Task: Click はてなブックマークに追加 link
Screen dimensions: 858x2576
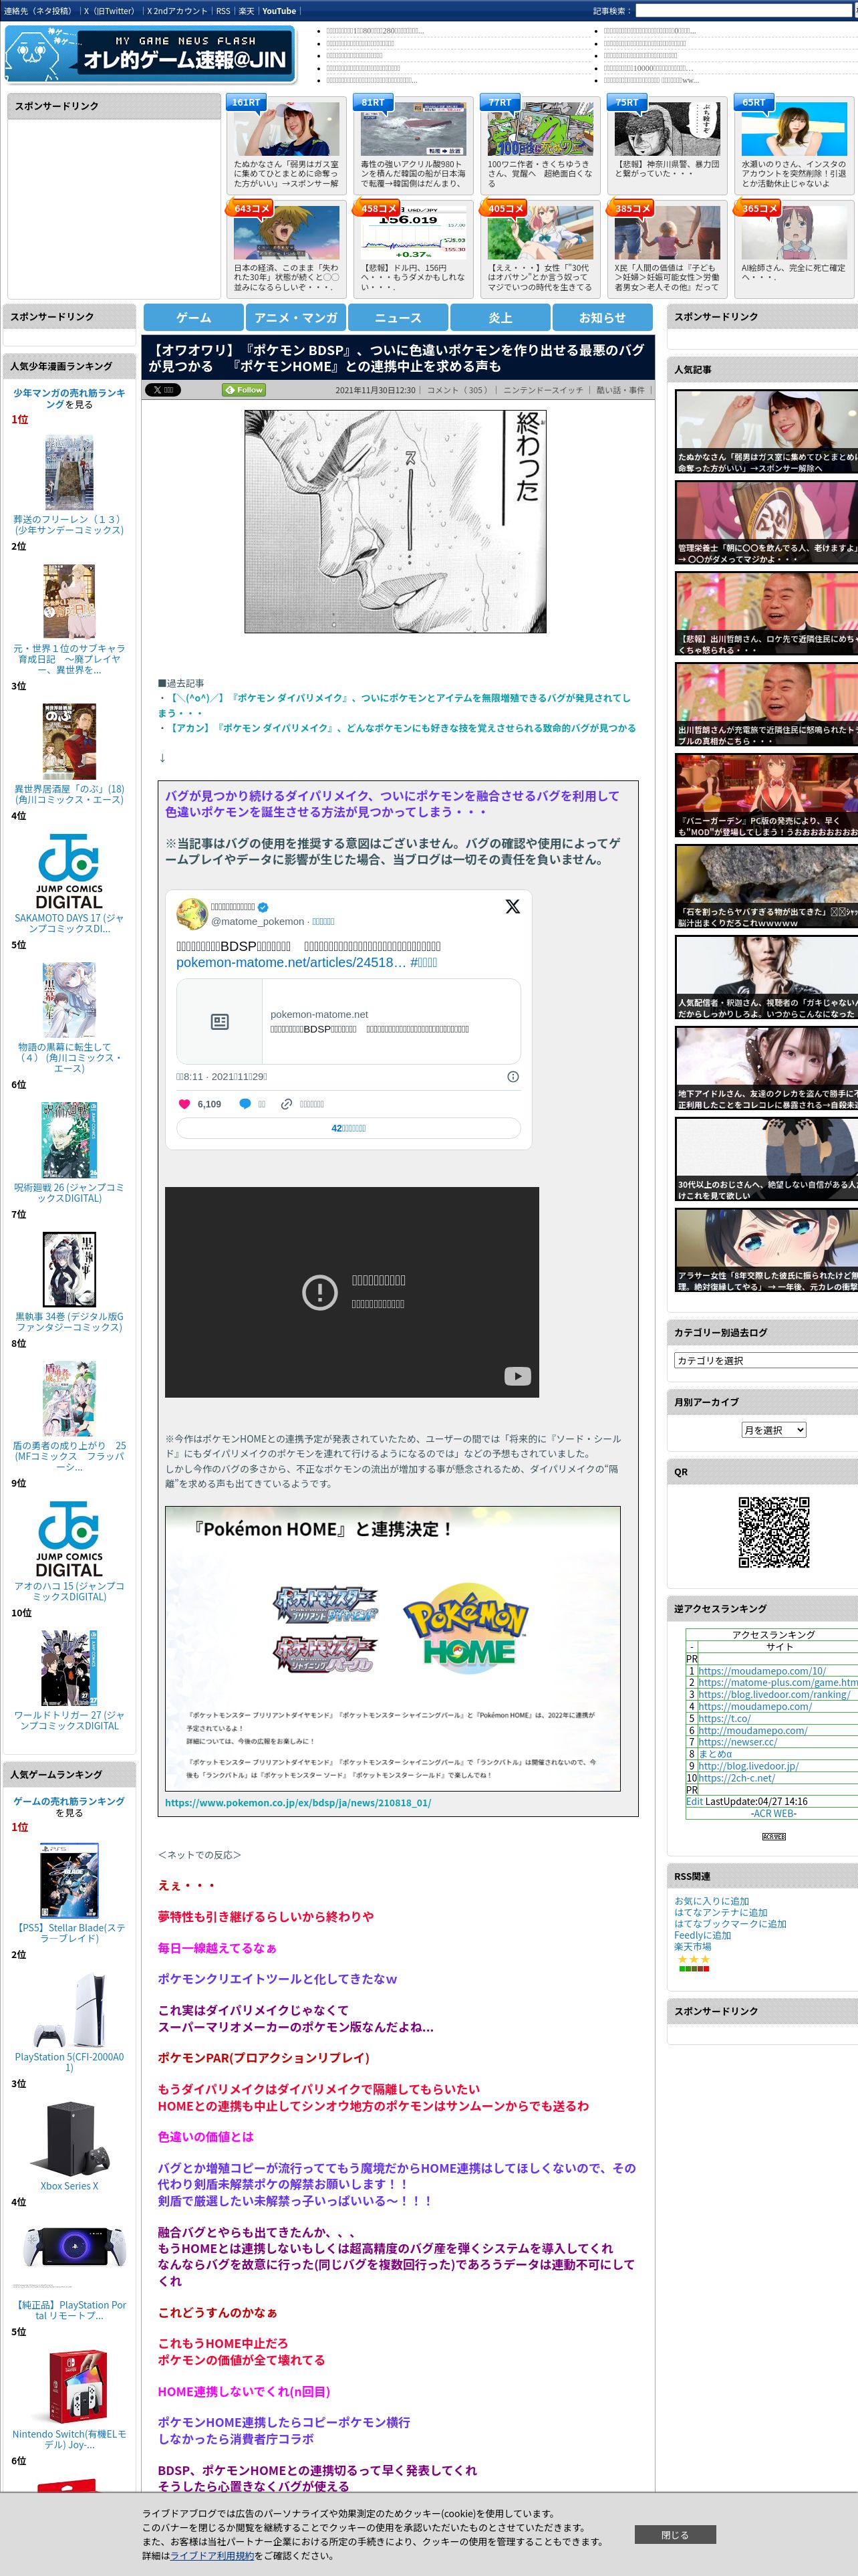Action: (730, 1923)
